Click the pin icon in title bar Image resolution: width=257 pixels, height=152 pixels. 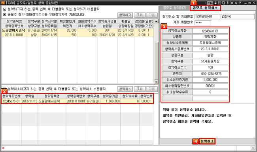click(228, 3)
